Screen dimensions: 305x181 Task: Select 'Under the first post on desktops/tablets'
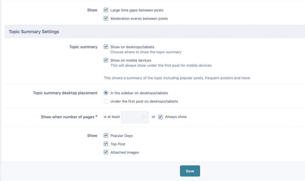(106, 101)
